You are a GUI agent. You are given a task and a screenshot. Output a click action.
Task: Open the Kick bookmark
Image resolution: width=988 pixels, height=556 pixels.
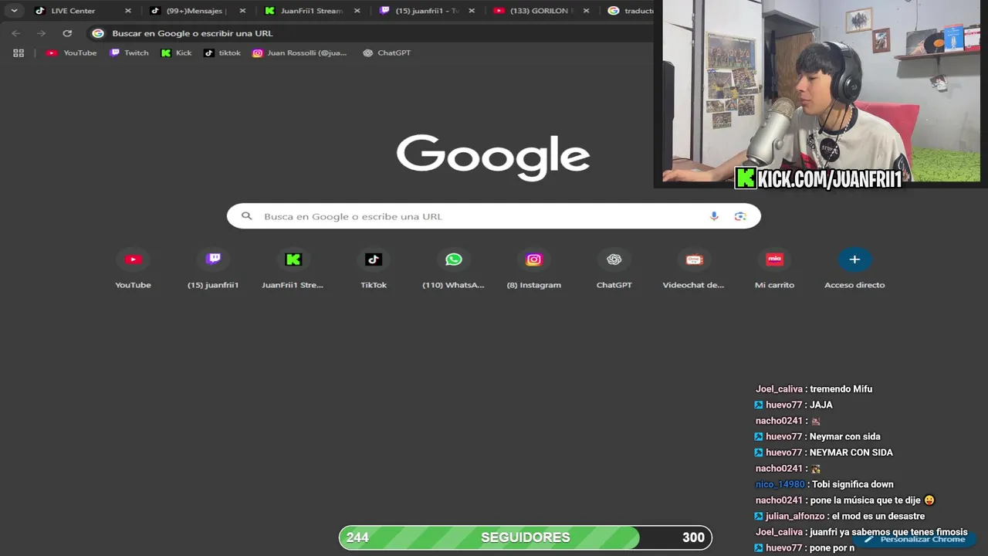click(x=176, y=53)
